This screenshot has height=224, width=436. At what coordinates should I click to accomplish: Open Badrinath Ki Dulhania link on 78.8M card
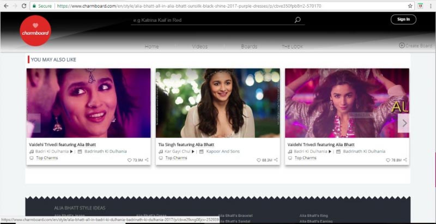tap(364, 152)
